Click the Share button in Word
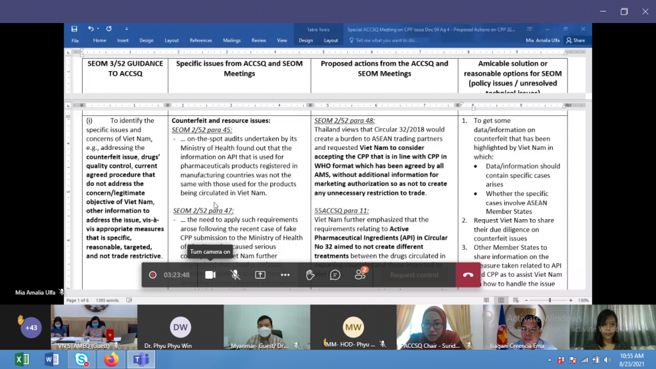The height and width of the screenshot is (369, 656). (576, 40)
